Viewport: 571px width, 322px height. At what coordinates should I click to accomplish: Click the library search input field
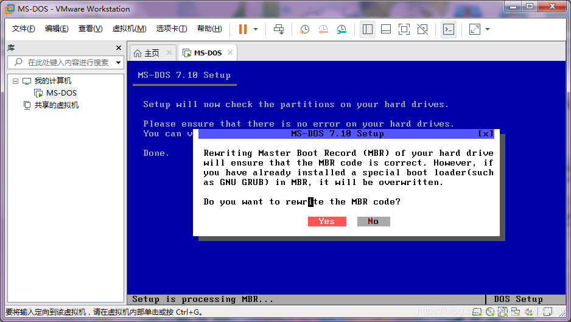pos(66,63)
